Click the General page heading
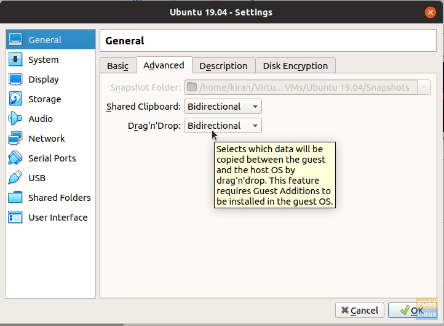The width and height of the screenshot is (444, 326). [x=125, y=41]
